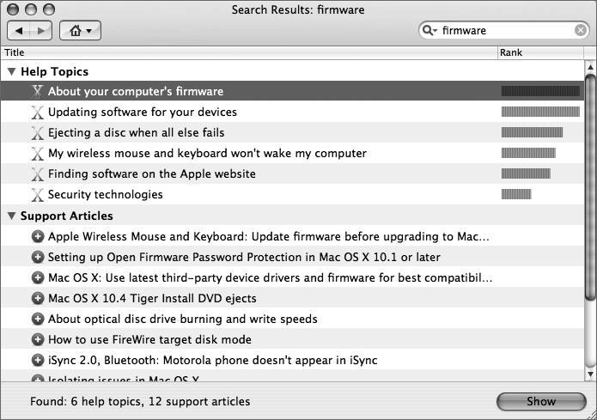The image size is (597, 420).
Task: Select Mac OS X 10.4 Tiger Install DVD ejects
Action: 292,298
